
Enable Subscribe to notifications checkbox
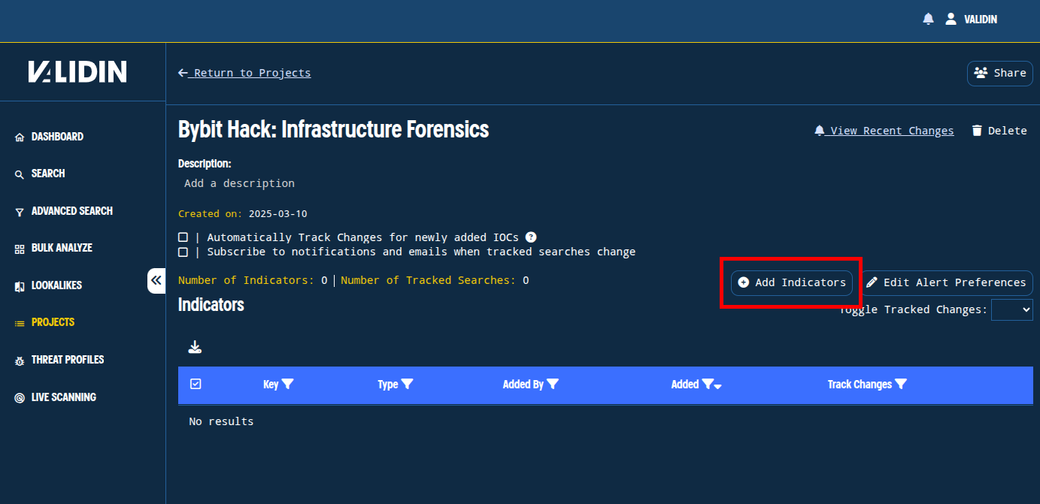point(183,252)
